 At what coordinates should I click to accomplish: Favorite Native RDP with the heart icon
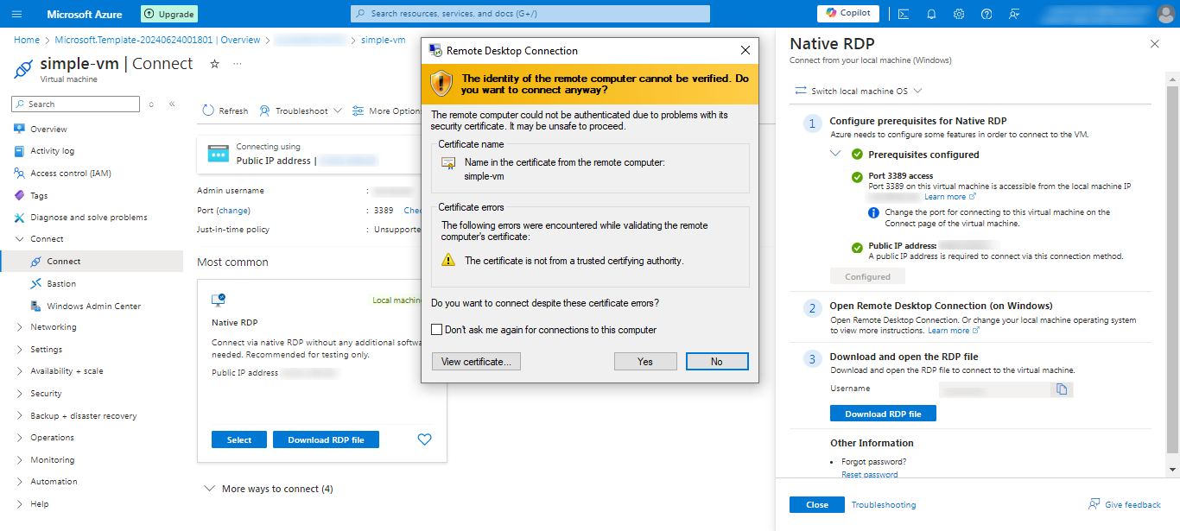pyautogui.click(x=424, y=439)
